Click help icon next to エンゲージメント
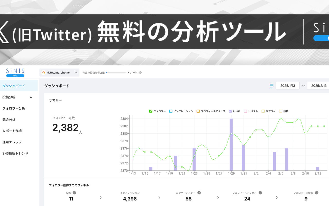This screenshot has height=206, width=329. [x=199, y=193]
